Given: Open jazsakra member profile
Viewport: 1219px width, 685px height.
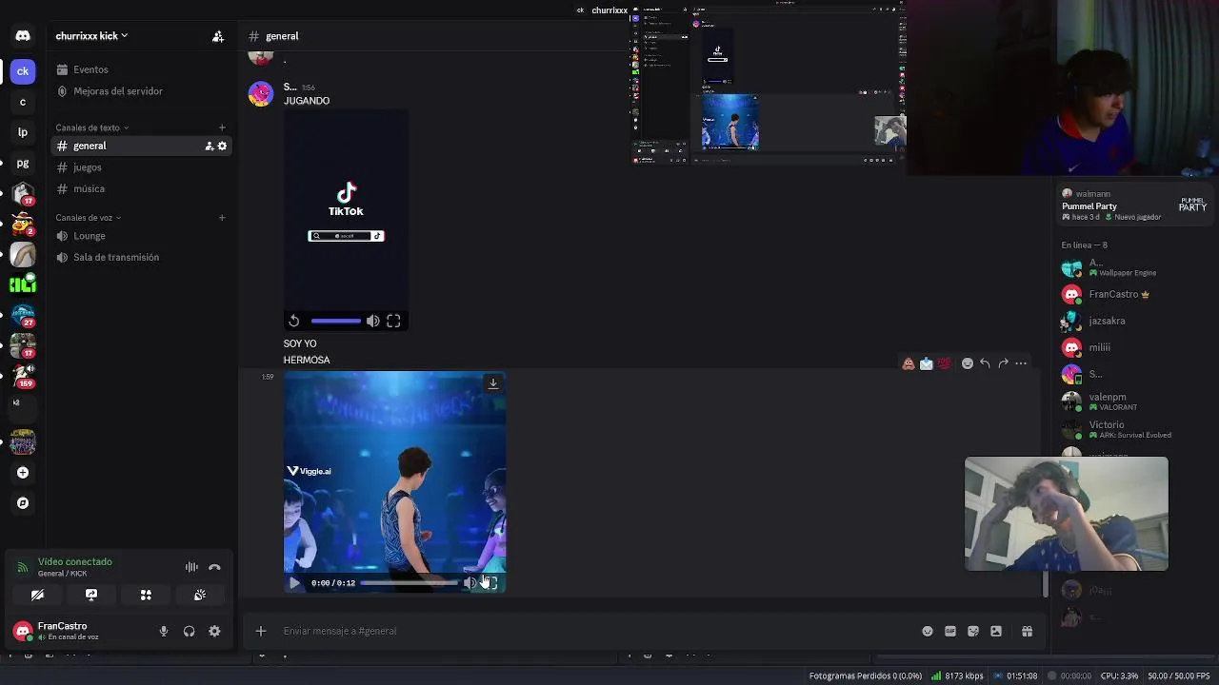Looking at the screenshot, I should pyautogui.click(x=1131, y=322).
